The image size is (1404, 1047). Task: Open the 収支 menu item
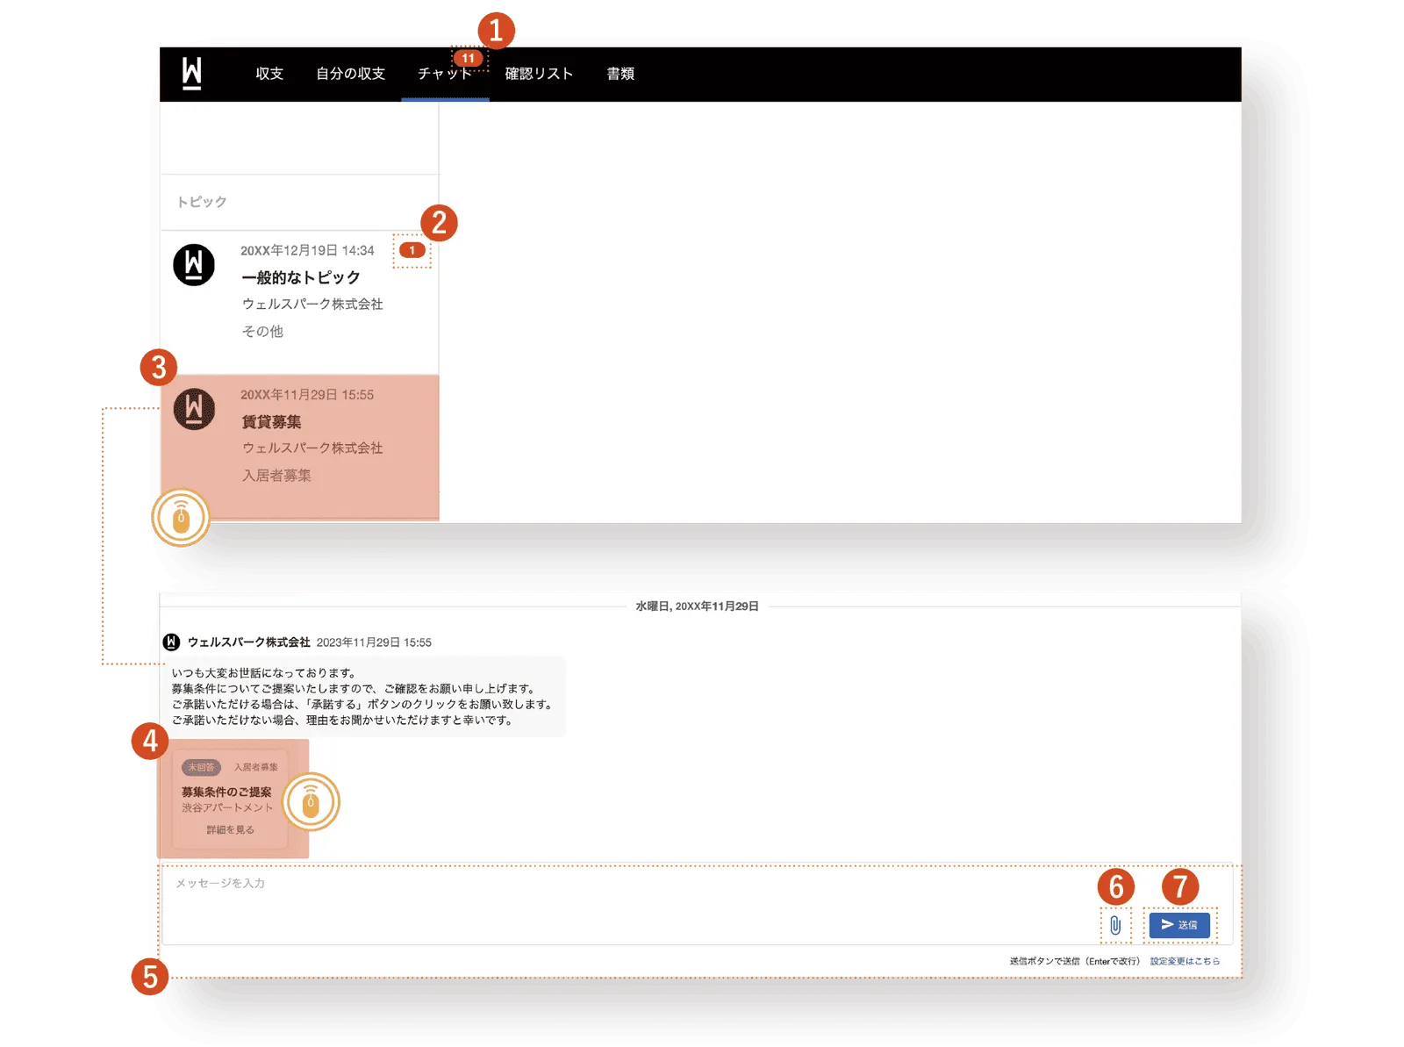(x=269, y=74)
